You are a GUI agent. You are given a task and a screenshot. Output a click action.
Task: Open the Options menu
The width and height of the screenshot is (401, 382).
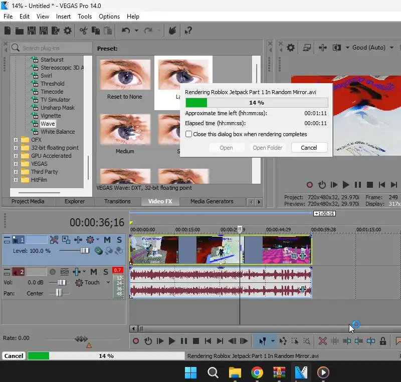tap(109, 17)
